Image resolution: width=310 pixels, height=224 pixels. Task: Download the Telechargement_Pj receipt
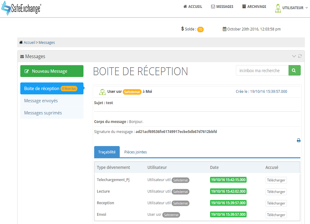(276, 180)
